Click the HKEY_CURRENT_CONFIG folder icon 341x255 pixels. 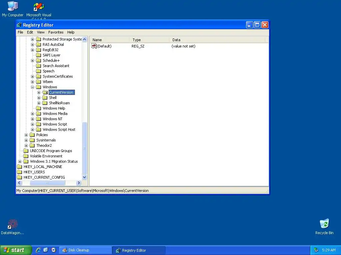[x=20, y=177]
